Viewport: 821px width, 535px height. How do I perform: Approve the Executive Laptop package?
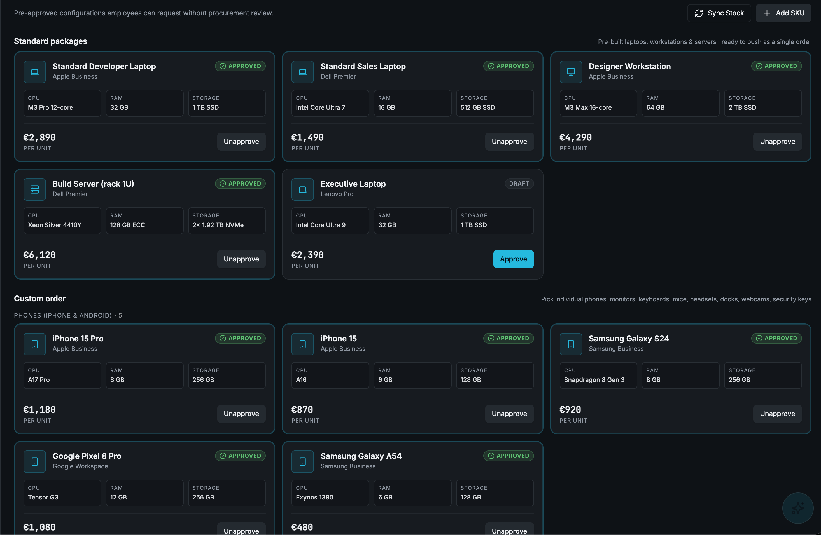pyautogui.click(x=513, y=259)
